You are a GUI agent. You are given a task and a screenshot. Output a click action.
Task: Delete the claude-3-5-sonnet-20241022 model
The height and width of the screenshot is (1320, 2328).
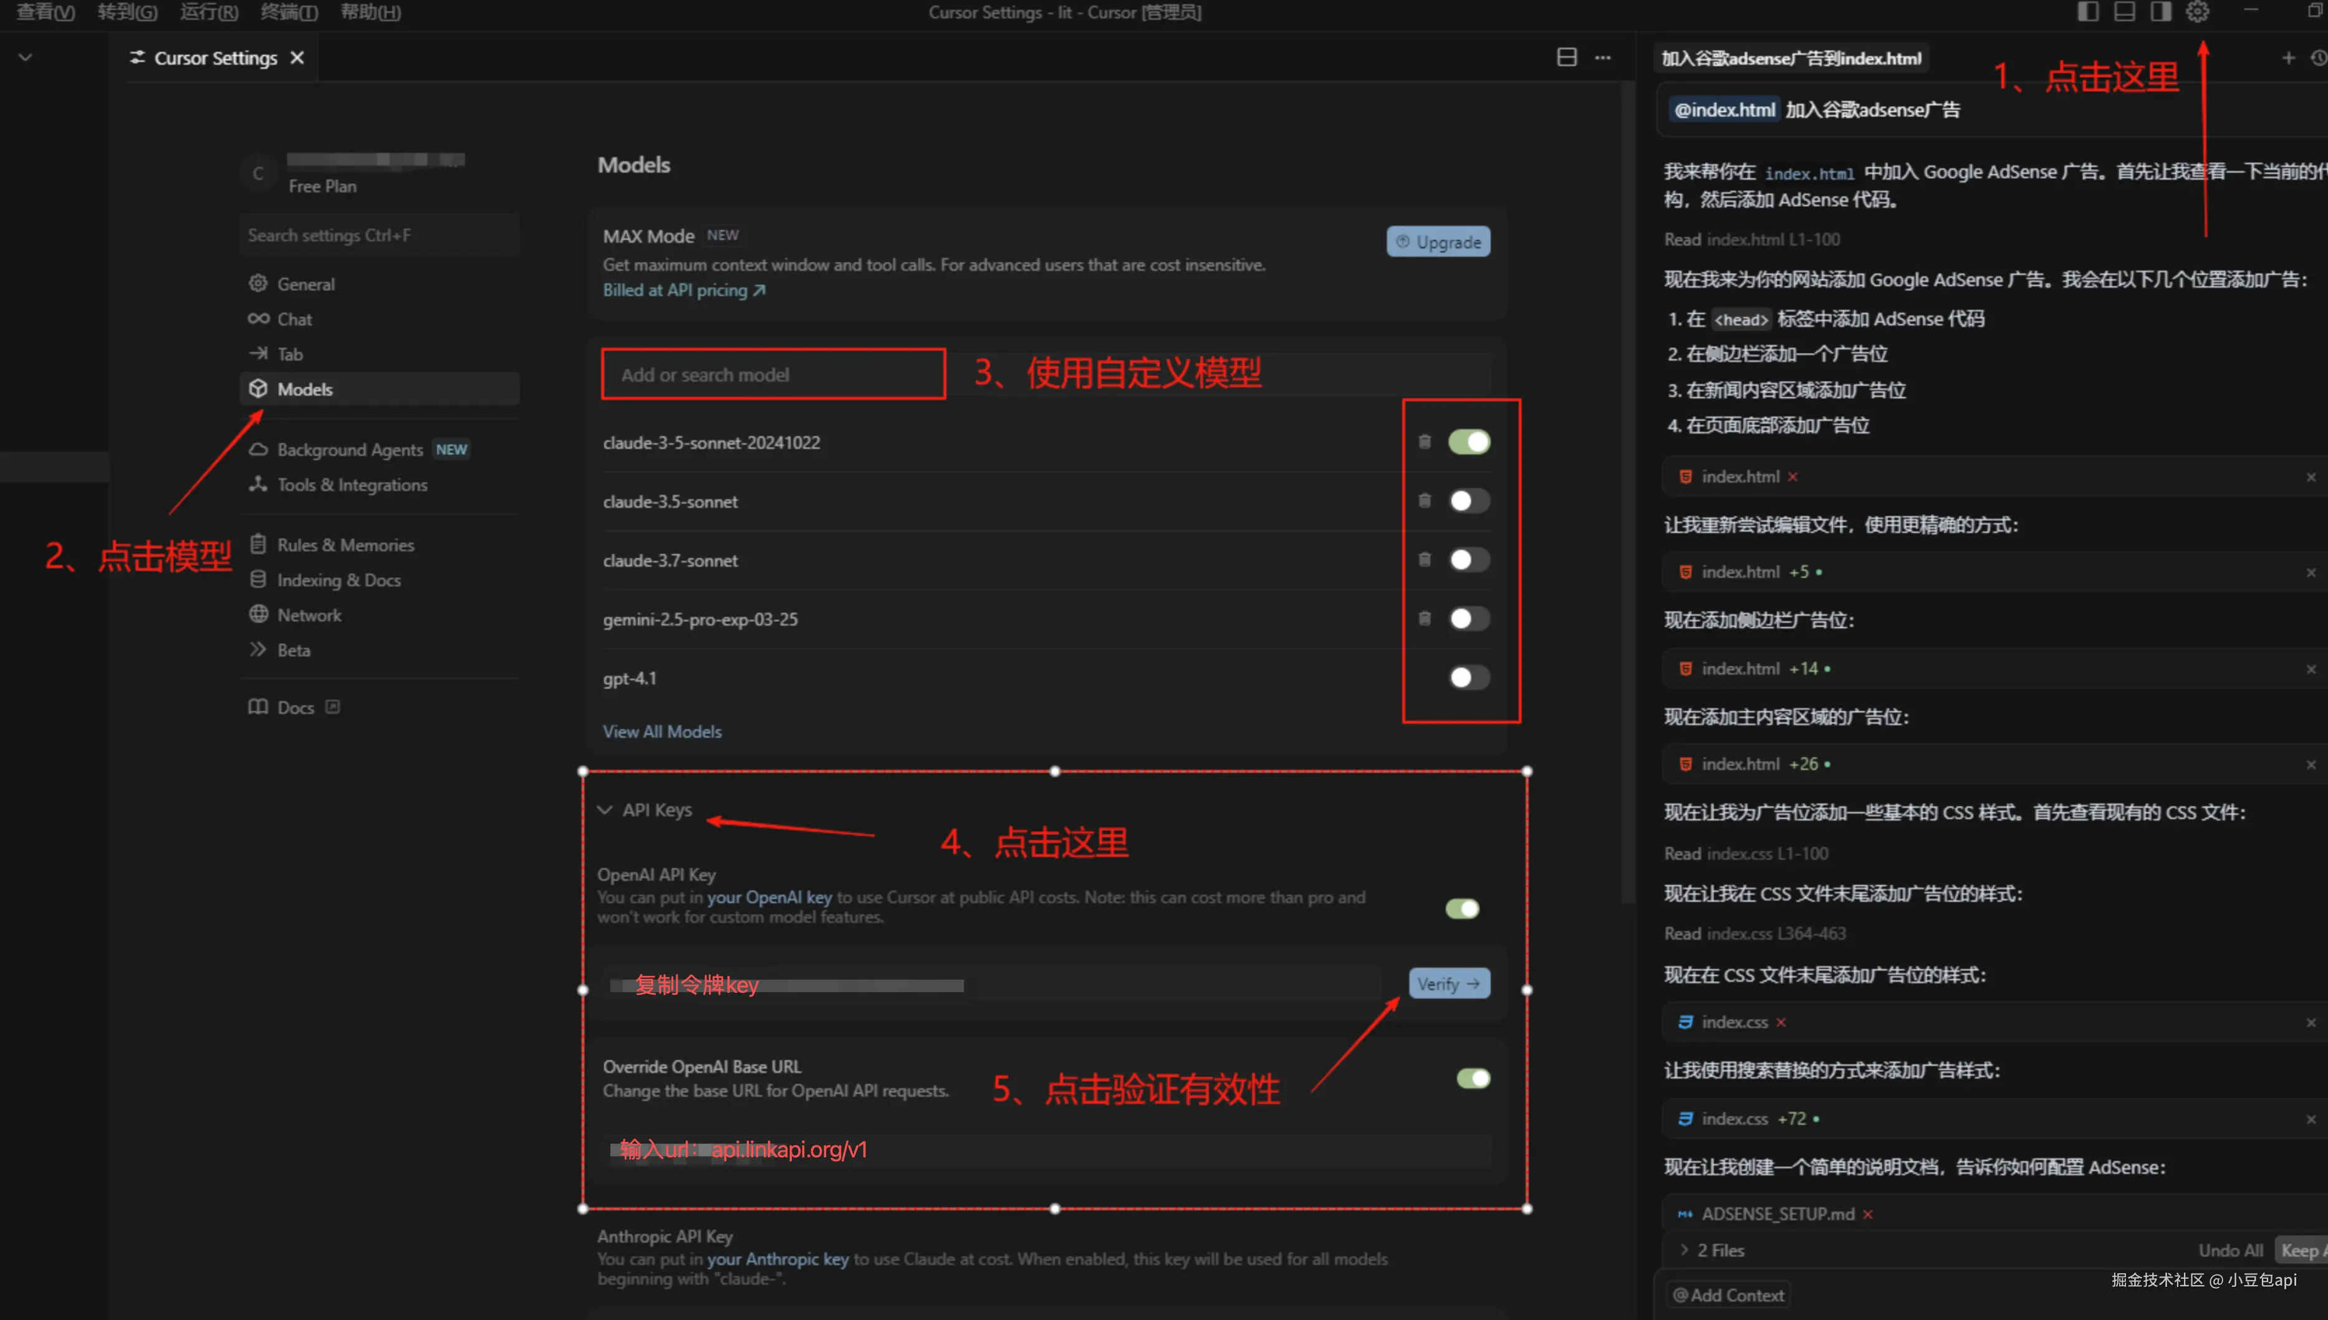coord(1425,441)
